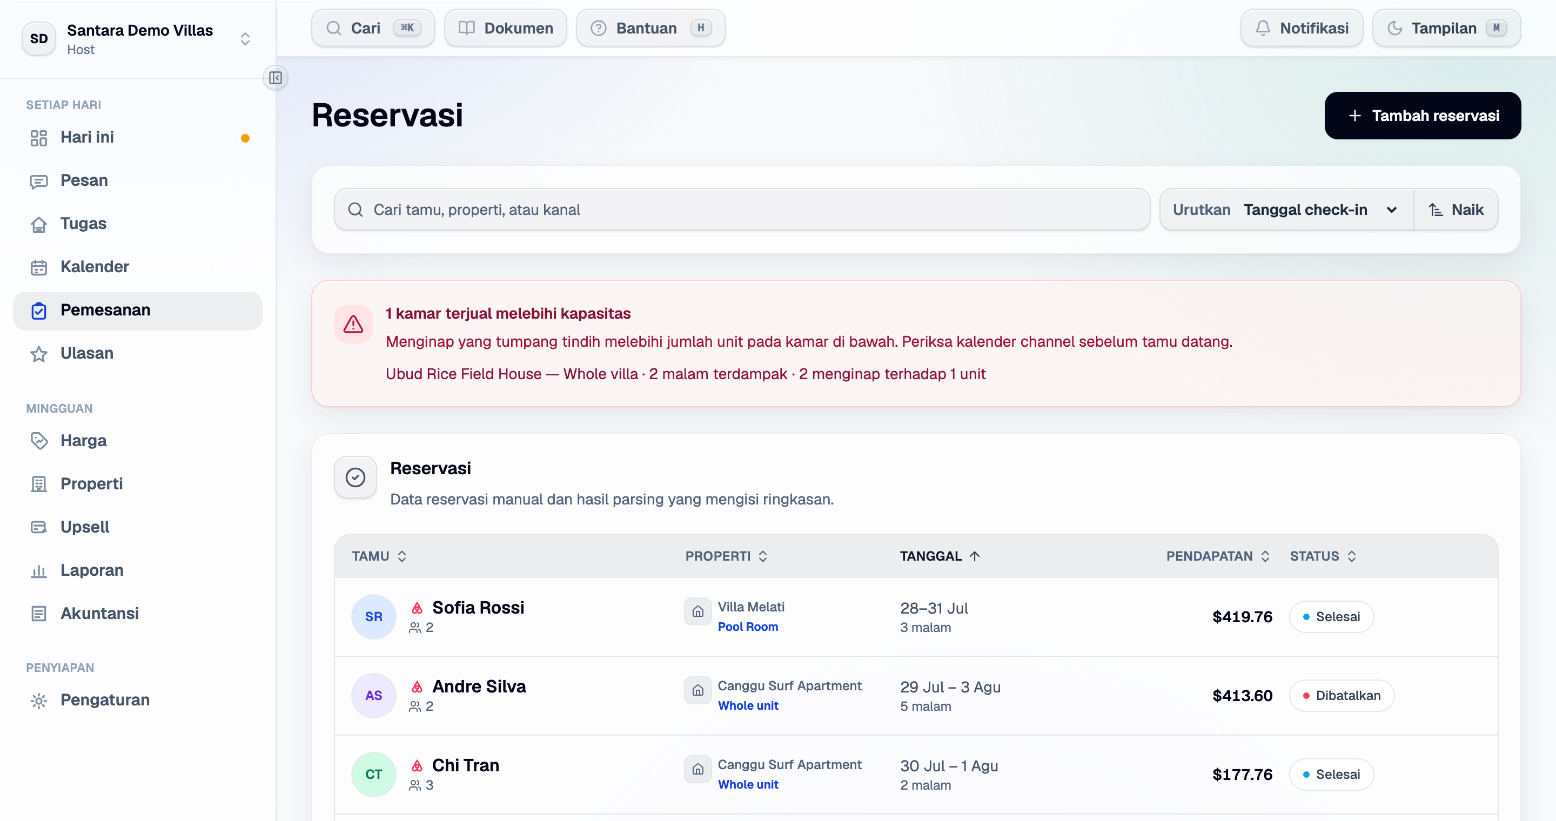Open Tampilan appearance toggle
This screenshot has height=821, width=1556.
pos(1446,29)
